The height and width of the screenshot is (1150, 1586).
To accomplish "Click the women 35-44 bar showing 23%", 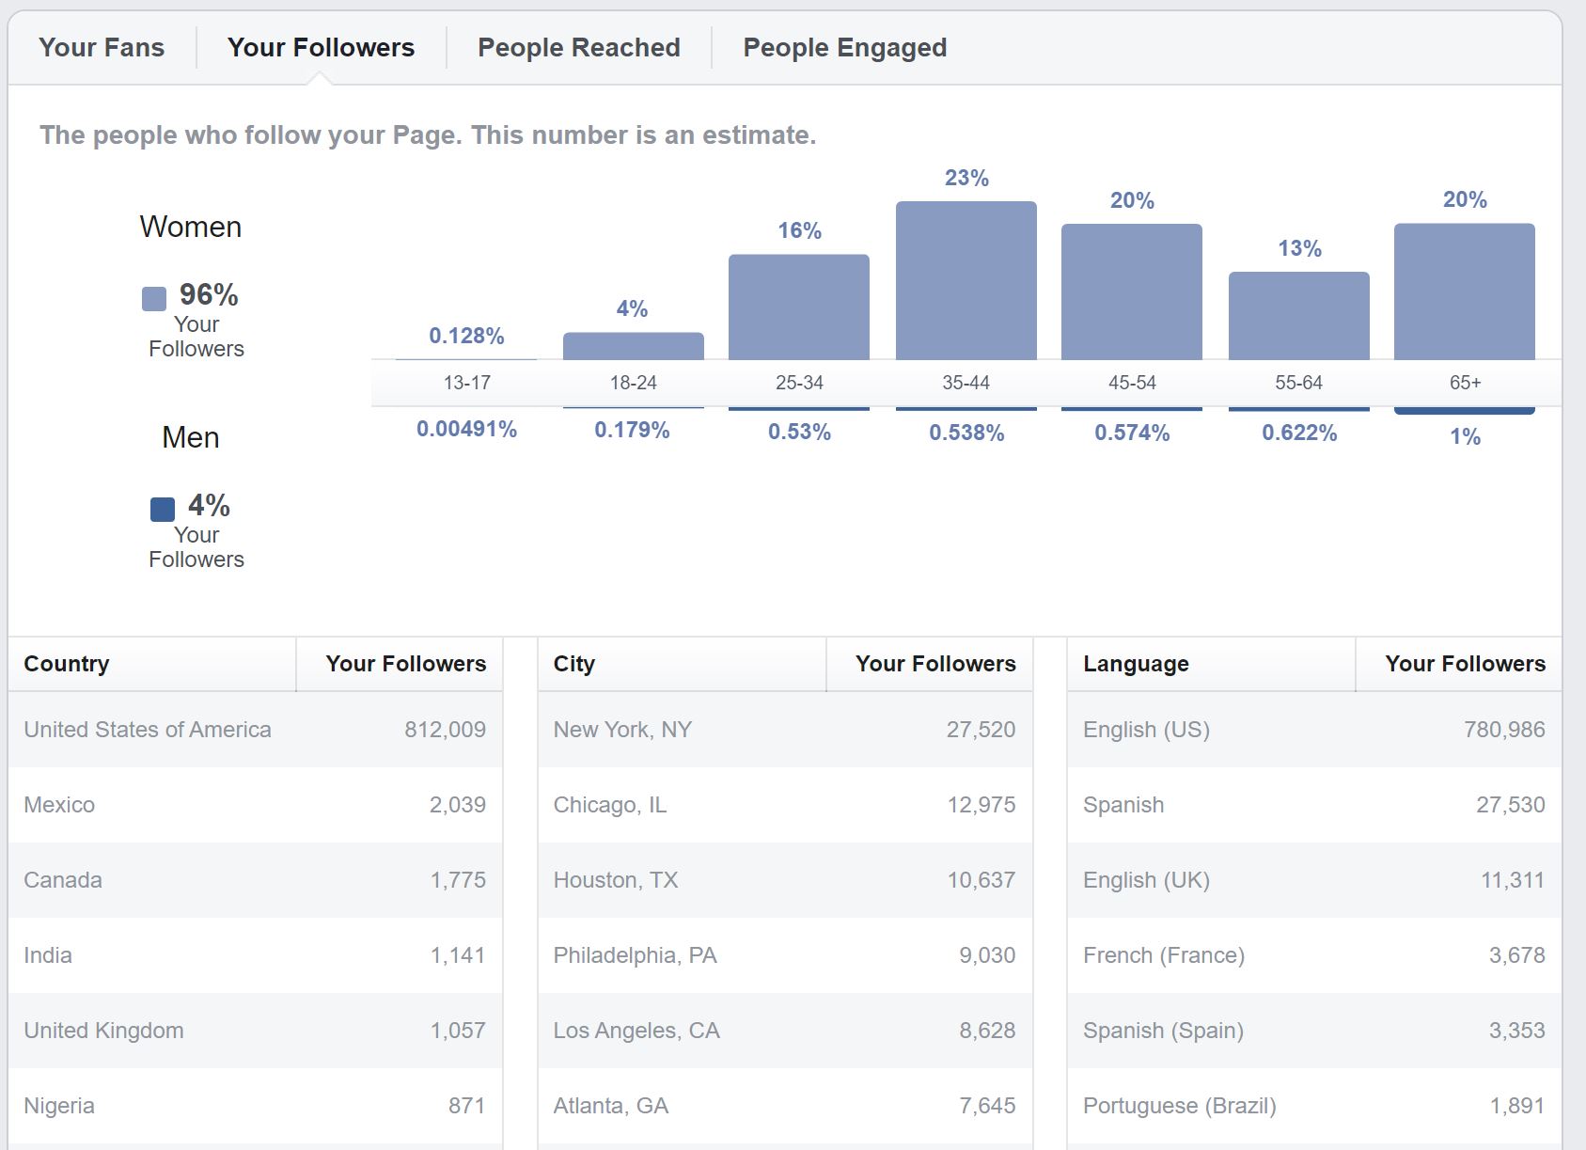I will (966, 280).
